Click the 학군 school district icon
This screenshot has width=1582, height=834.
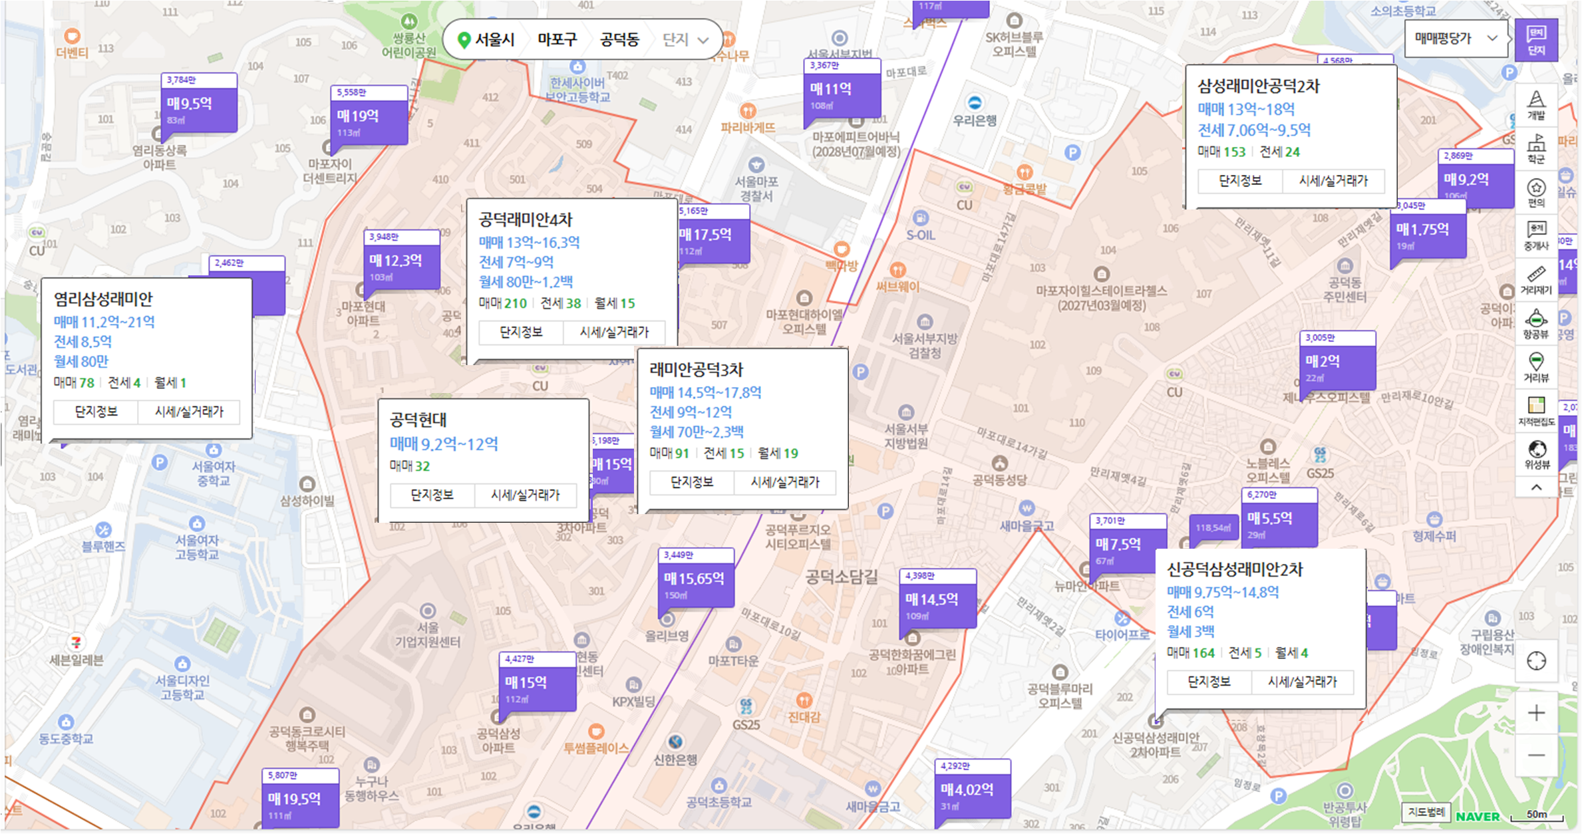click(1535, 148)
